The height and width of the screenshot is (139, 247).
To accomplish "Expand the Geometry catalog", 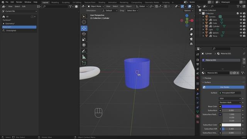I will (x=3, y=24).
